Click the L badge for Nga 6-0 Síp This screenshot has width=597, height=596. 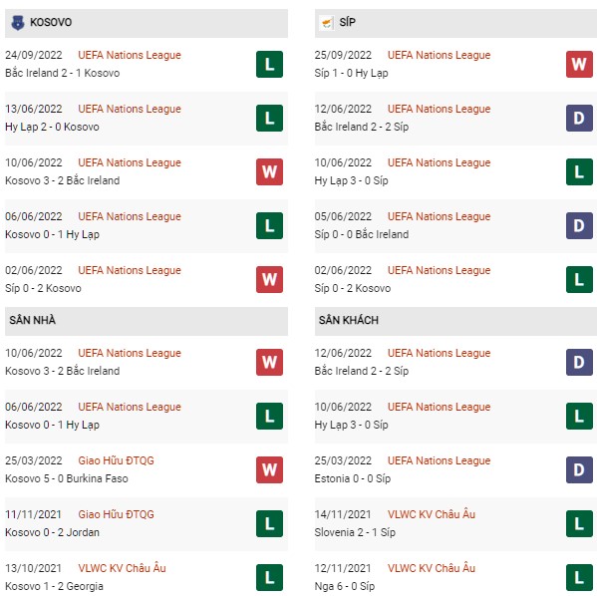[x=579, y=577]
